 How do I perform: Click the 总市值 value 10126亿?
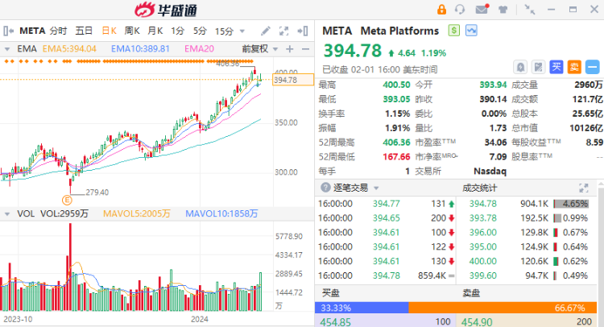pyautogui.click(x=586, y=128)
